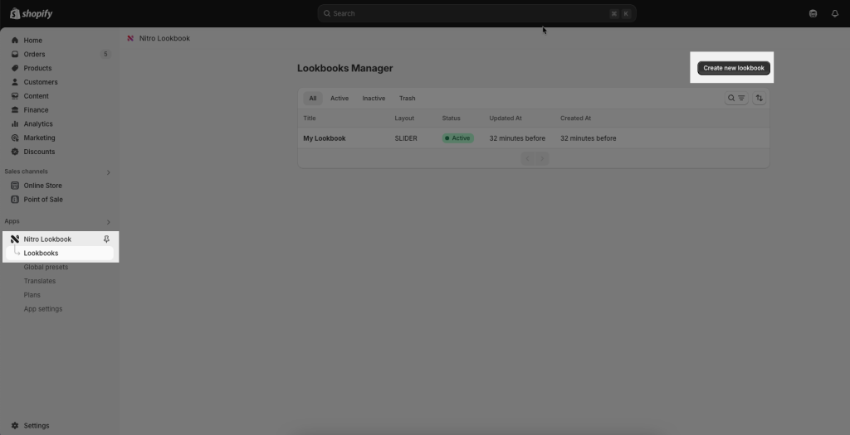Click the Point of Sale icon

[15, 200]
